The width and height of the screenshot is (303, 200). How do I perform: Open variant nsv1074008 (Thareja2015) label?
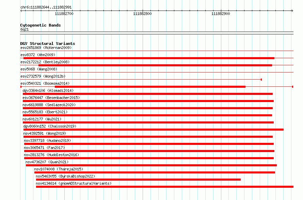tap(59, 169)
